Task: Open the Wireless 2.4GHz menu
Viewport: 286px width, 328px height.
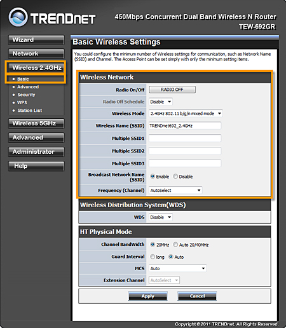Action: 36,68
